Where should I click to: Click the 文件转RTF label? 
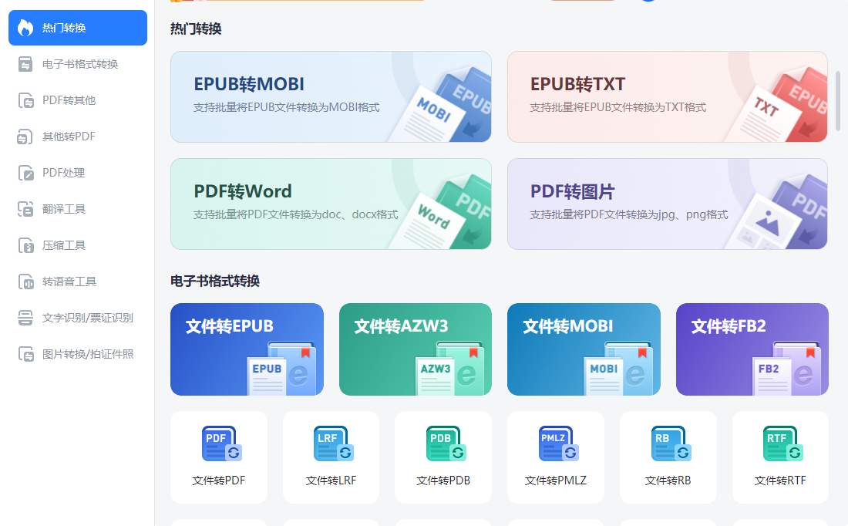click(780, 480)
